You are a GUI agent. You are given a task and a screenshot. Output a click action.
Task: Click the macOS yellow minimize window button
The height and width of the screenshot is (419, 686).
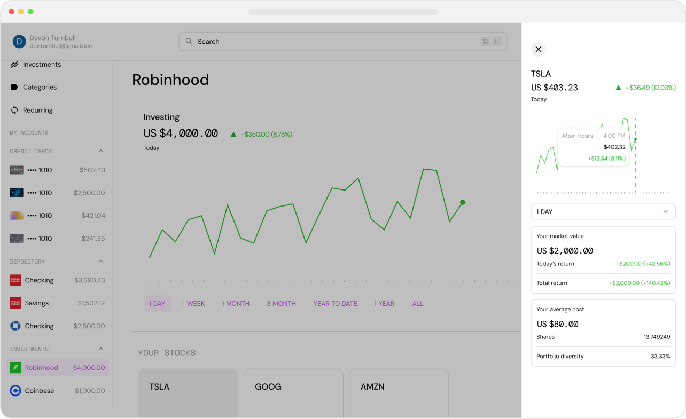pyautogui.click(x=21, y=11)
